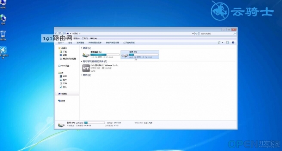Click the 音乐 note icon

(61, 87)
